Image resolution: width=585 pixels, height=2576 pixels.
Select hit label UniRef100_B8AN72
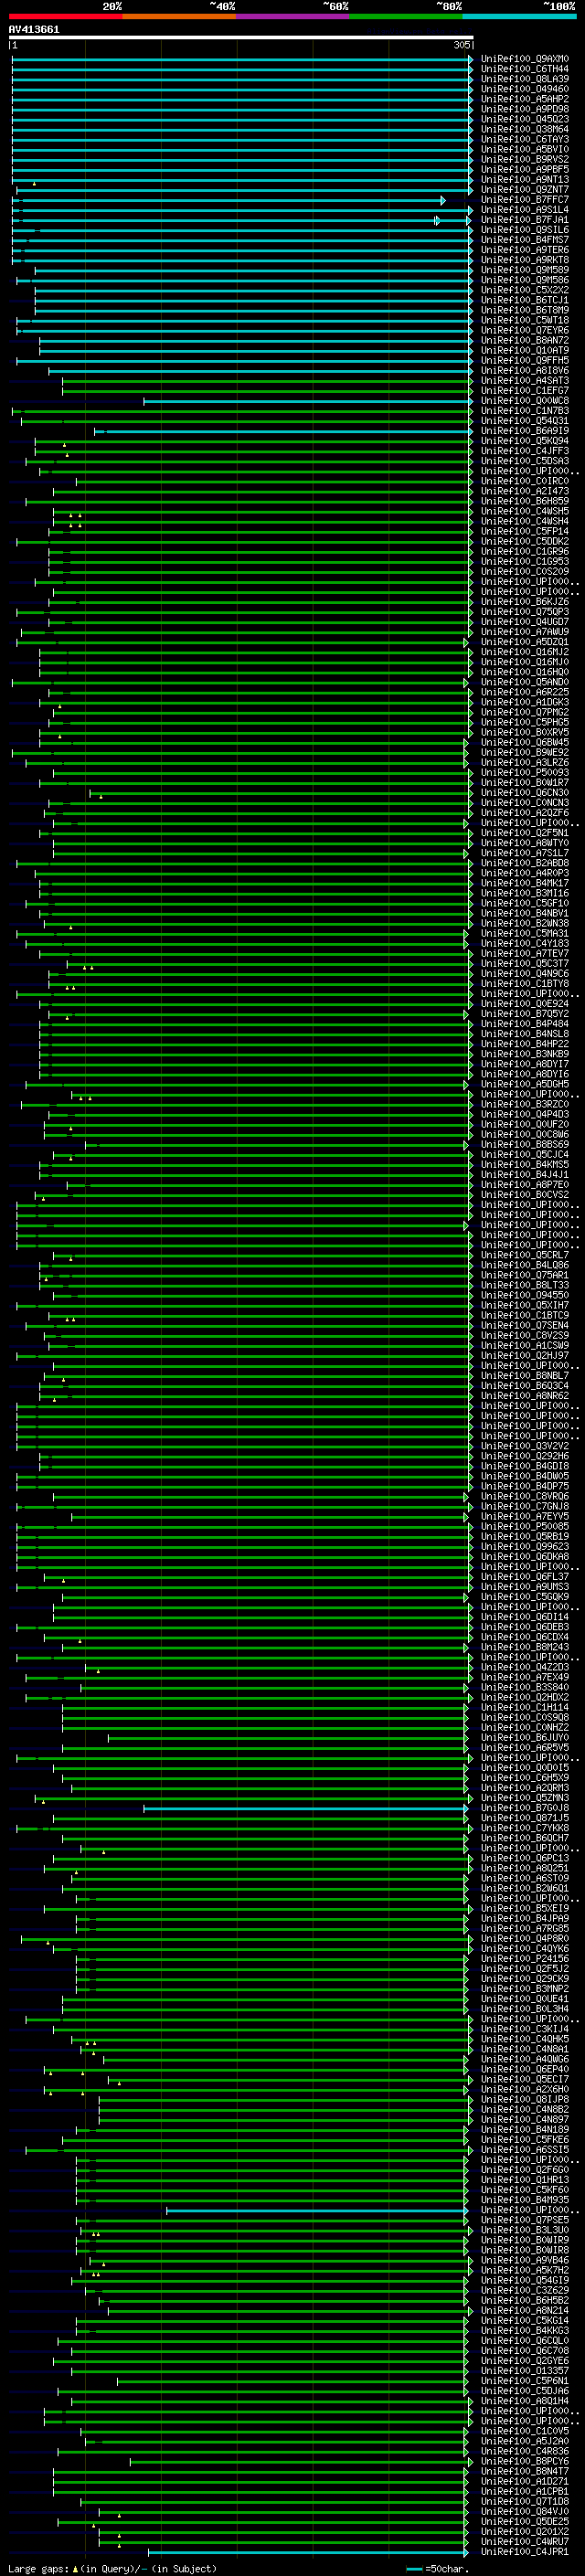coord(524,340)
